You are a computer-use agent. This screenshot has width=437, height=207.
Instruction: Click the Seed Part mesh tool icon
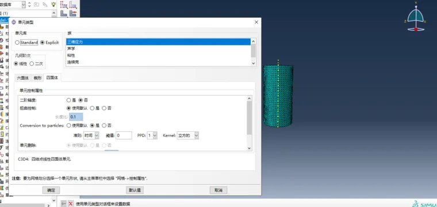pyautogui.click(x=64, y=4)
